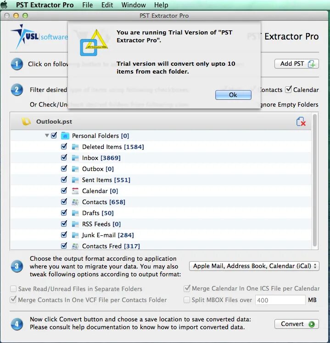330x343 pixels.
Task: Click the Drafts folder icon
Action: (75, 213)
